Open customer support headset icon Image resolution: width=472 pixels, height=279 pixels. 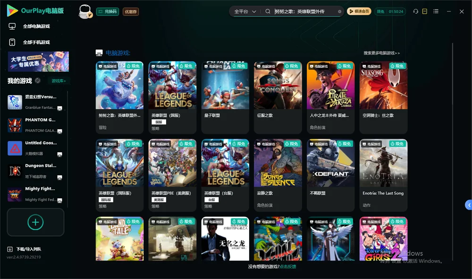click(x=416, y=11)
